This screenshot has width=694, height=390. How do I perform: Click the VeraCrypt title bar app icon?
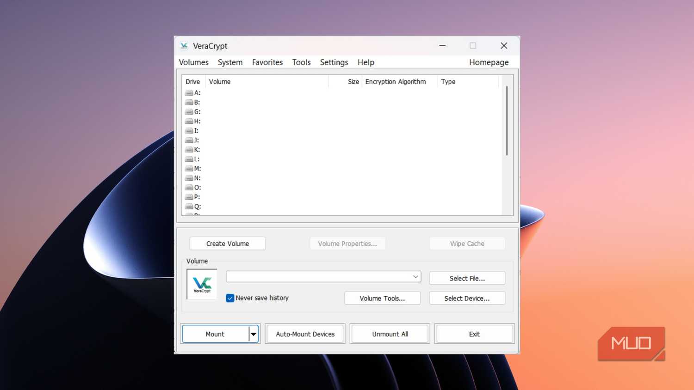[184, 46]
